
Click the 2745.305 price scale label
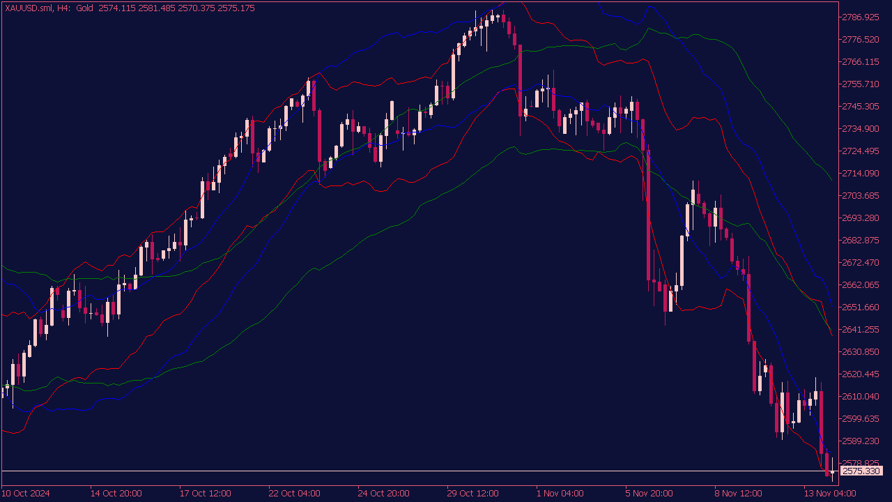pos(862,106)
